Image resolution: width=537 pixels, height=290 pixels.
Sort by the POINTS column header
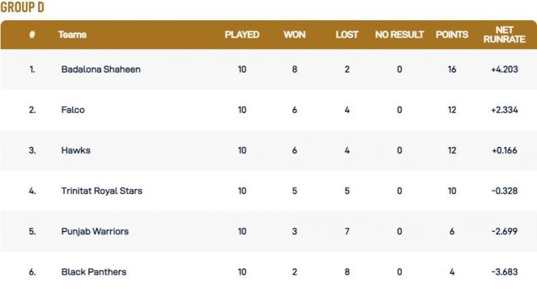tap(452, 35)
